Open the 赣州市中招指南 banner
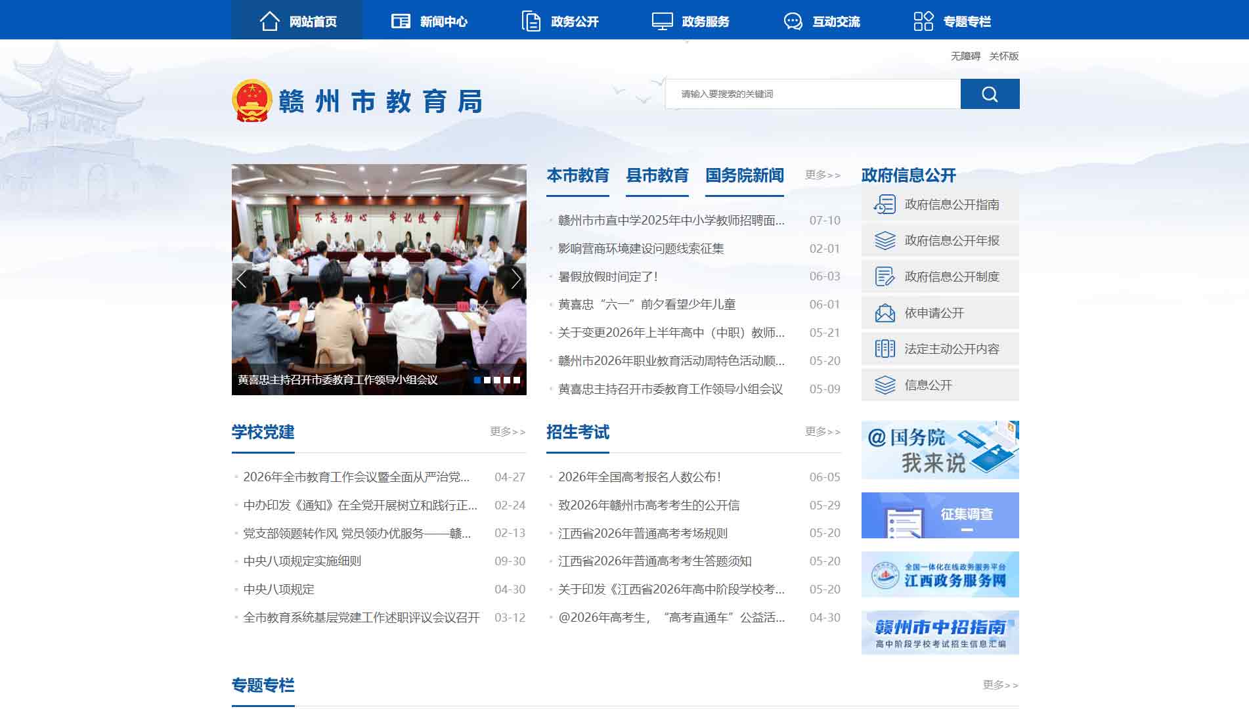 [940, 632]
